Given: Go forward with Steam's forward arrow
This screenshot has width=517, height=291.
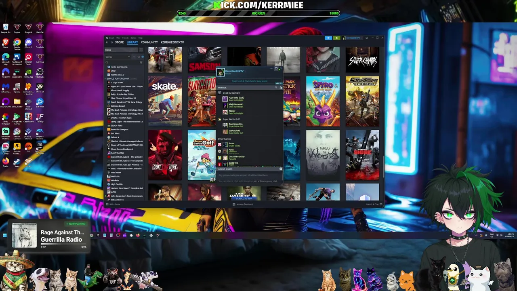Looking at the screenshot, I should (112, 42).
